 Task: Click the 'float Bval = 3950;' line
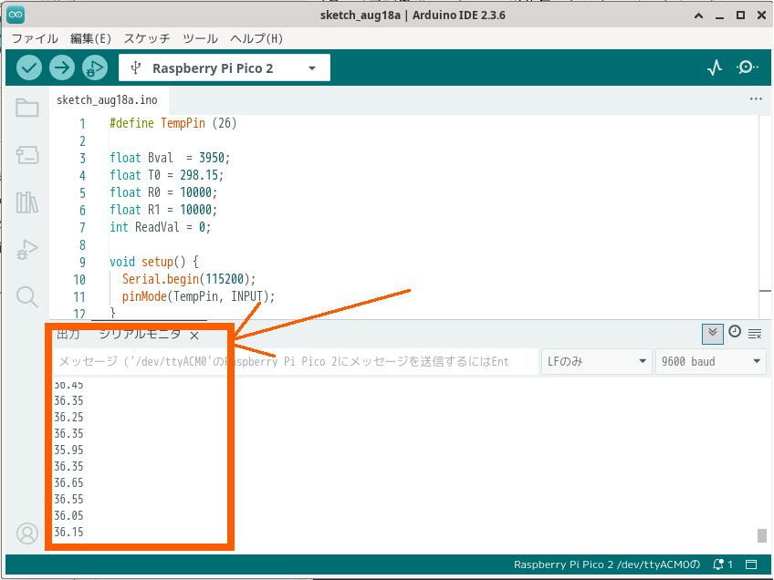point(170,158)
